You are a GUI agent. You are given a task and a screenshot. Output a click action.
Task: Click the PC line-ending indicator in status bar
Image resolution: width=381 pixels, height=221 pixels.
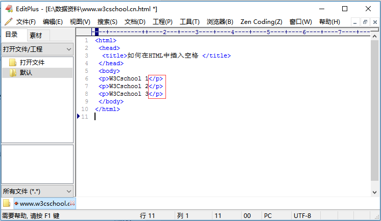[268, 216]
